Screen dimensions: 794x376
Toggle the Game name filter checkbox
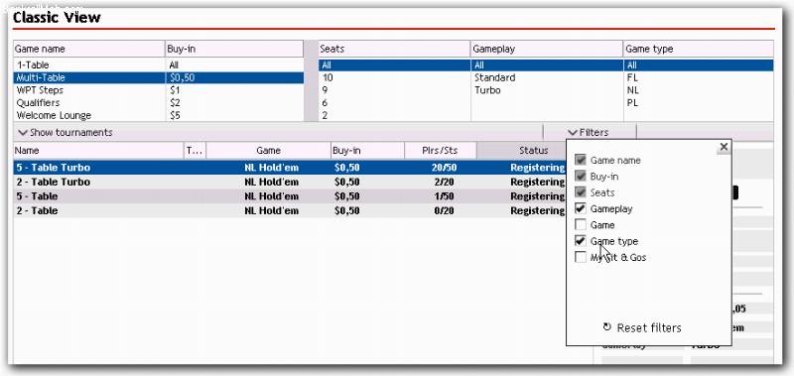[x=581, y=160]
